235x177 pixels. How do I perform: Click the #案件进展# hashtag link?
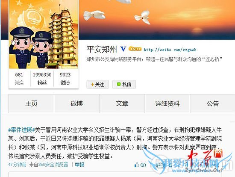tap(21, 130)
